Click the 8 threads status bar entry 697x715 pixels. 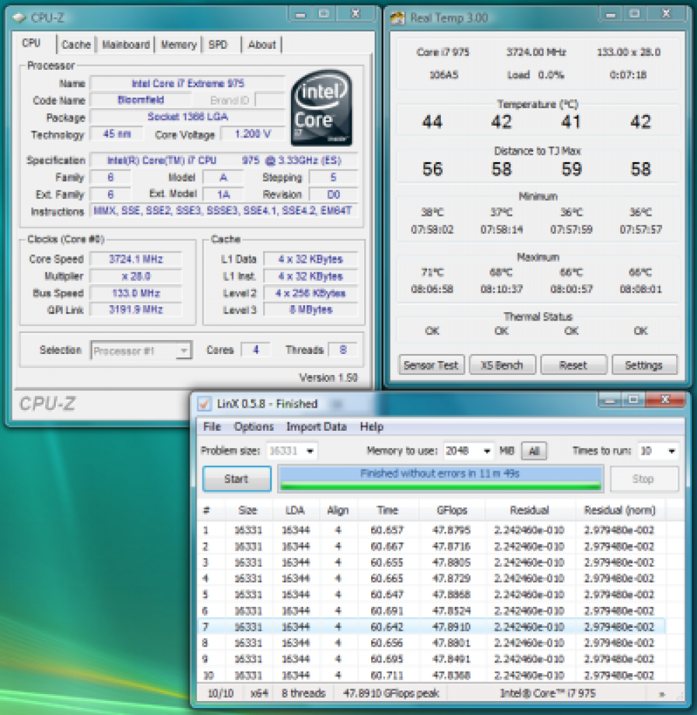(x=303, y=693)
